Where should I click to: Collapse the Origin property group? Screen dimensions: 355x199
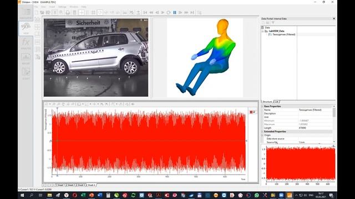(263, 135)
